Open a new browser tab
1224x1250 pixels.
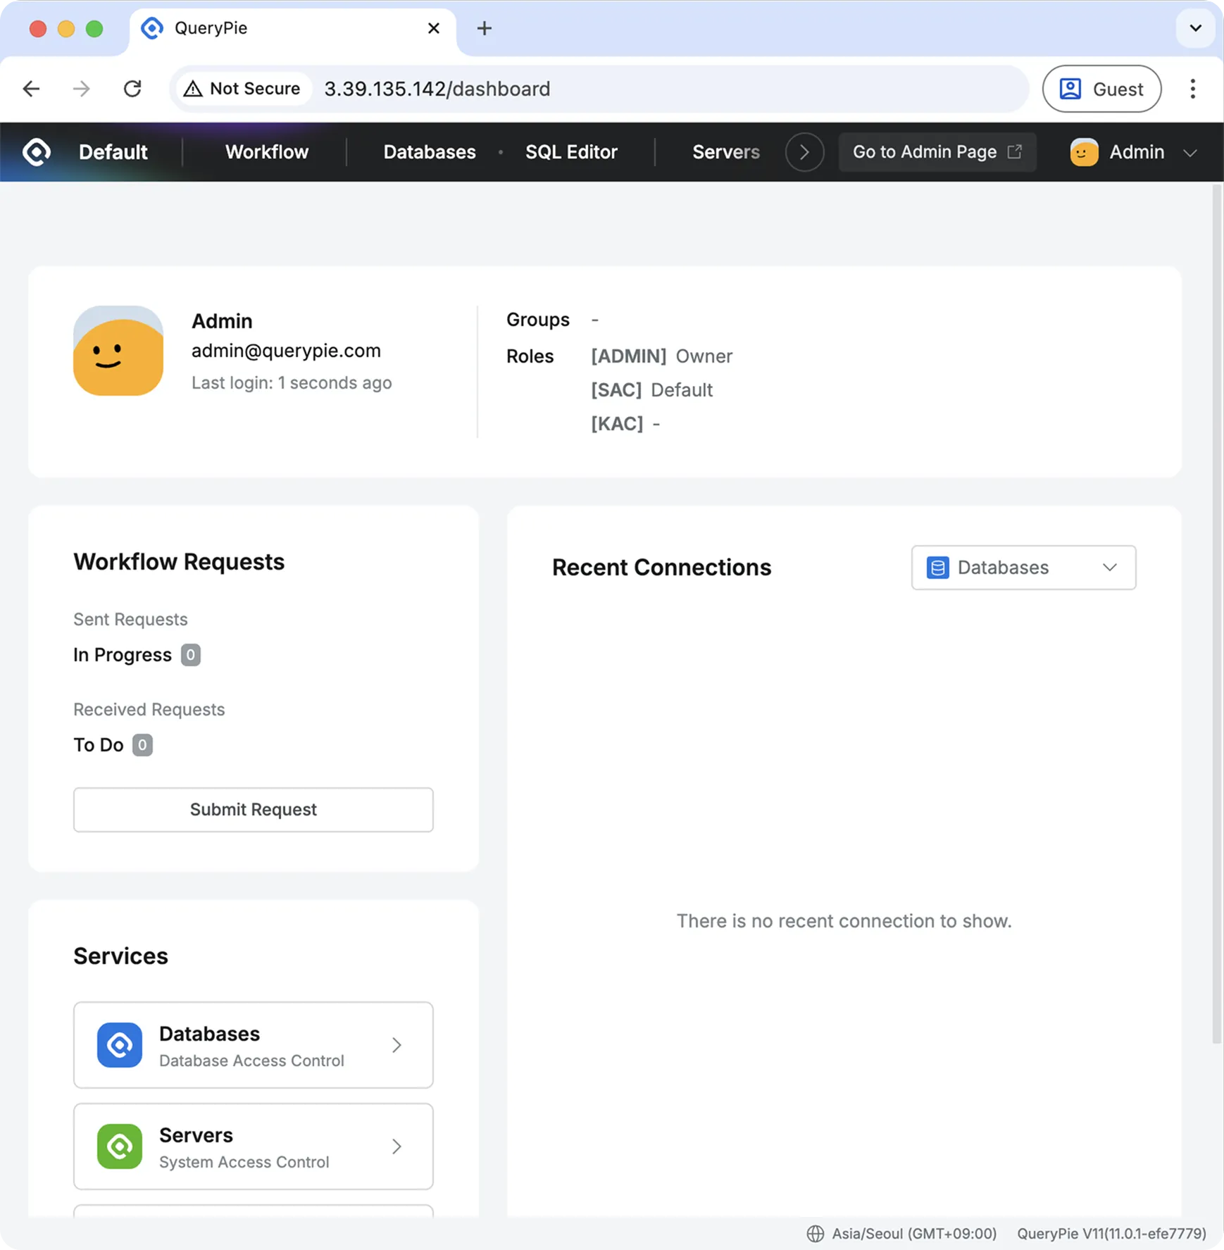pos(484,28)
